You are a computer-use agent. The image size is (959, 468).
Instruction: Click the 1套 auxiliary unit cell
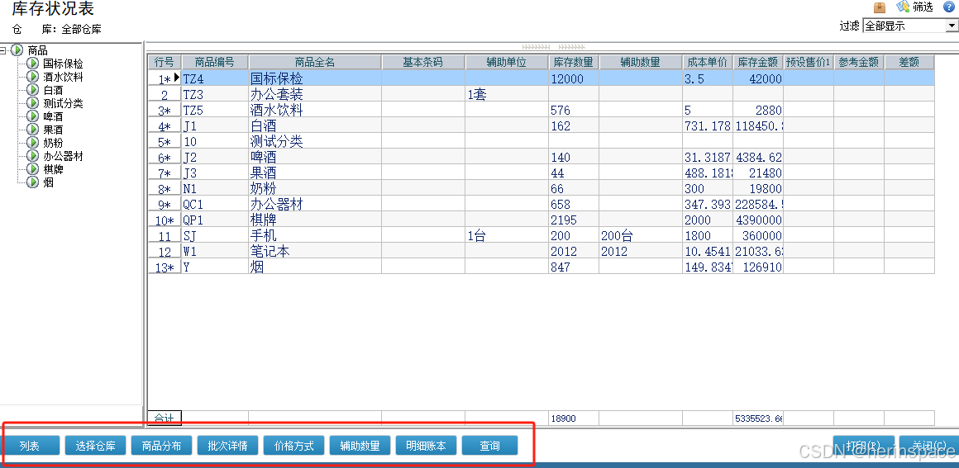(x=507, y=94)
